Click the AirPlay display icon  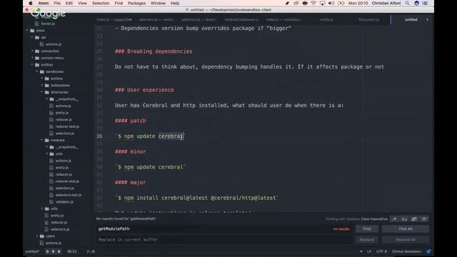click(x=322, y=3)
